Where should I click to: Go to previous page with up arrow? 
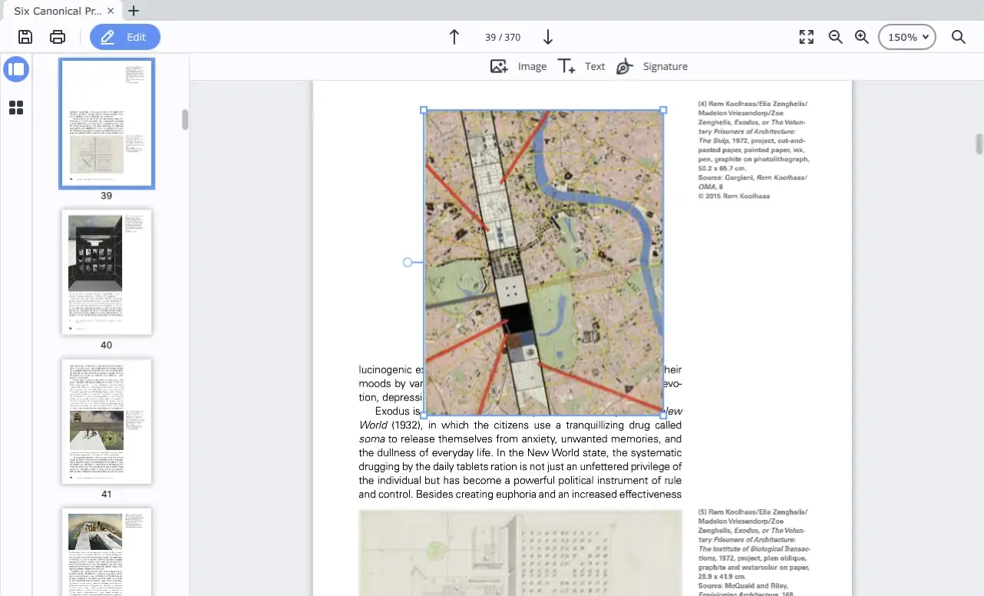click(x=454, y=37)
